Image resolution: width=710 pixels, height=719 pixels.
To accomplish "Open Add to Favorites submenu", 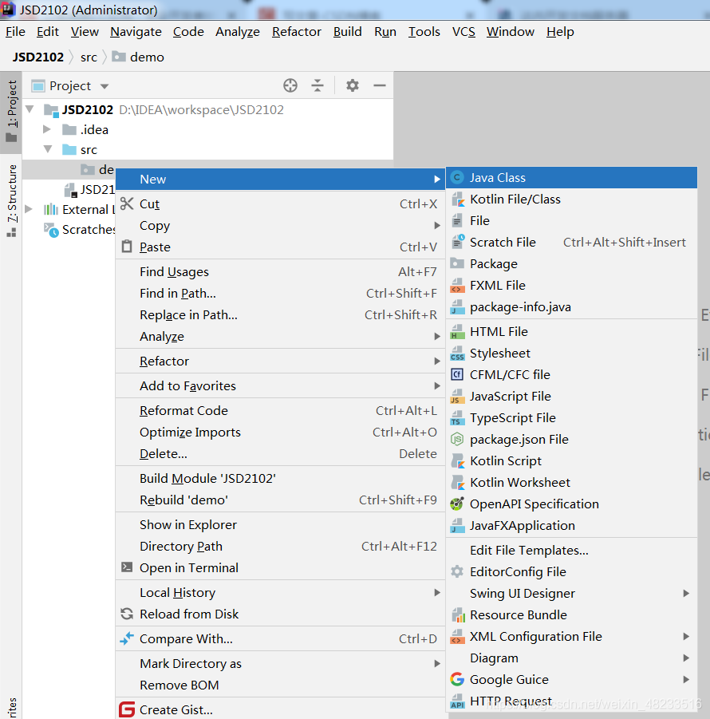I will tap(279, 386).
